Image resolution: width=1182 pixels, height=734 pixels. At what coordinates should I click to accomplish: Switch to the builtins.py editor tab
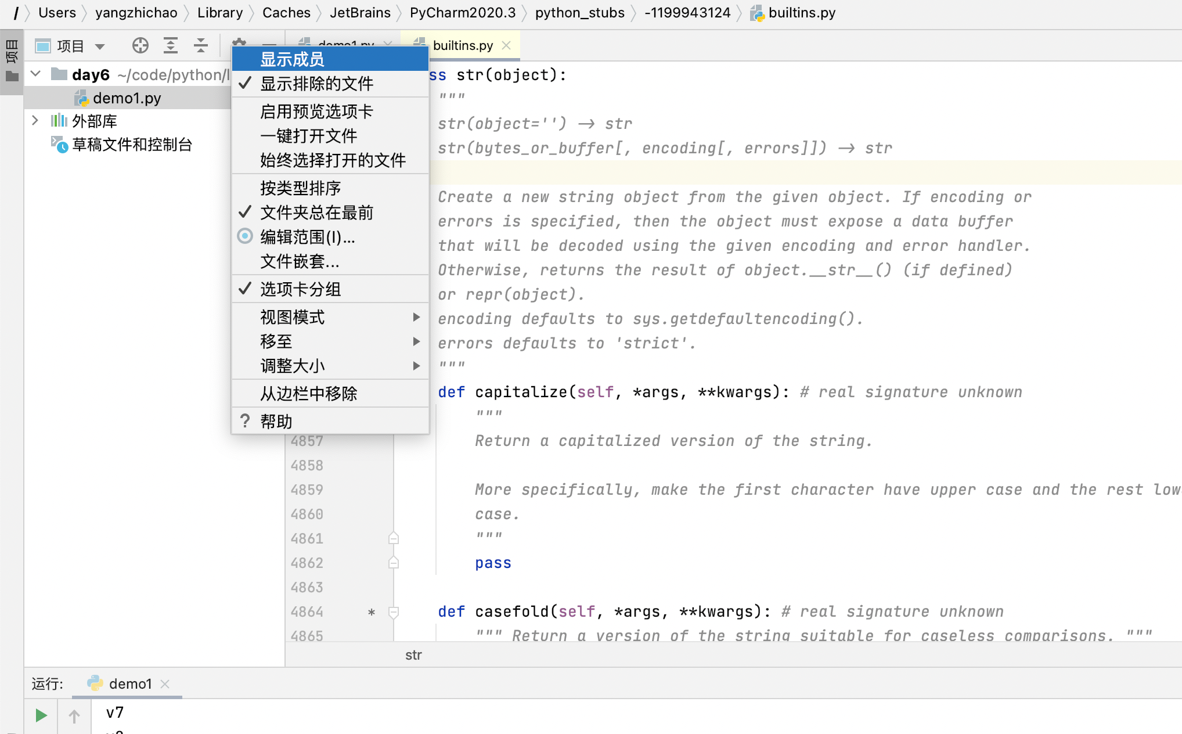click(x=463, y=45)
